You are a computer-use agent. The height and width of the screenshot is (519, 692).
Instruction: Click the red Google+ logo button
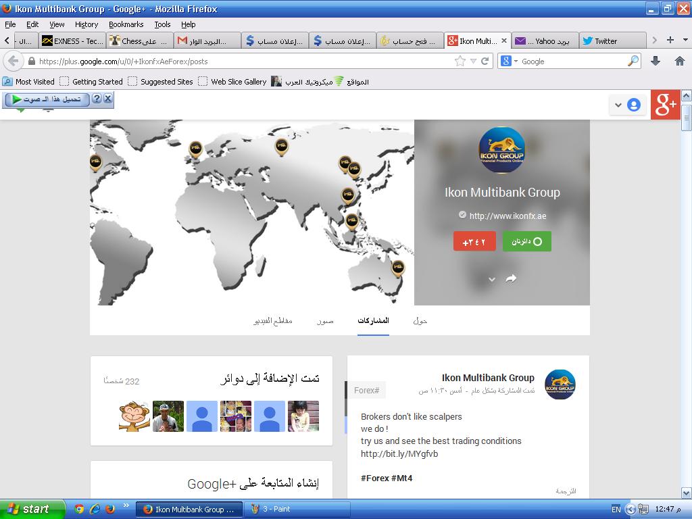(666, 105)
